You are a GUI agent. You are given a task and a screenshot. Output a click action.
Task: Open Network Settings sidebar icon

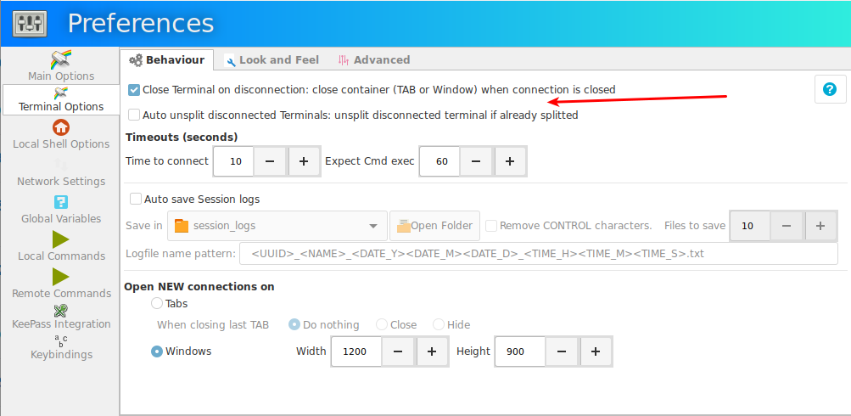pyautogui.click(x=61, y=165)
